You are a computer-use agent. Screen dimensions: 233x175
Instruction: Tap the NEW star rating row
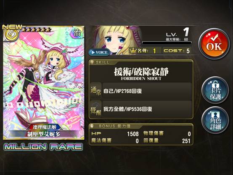pos(27,28)
